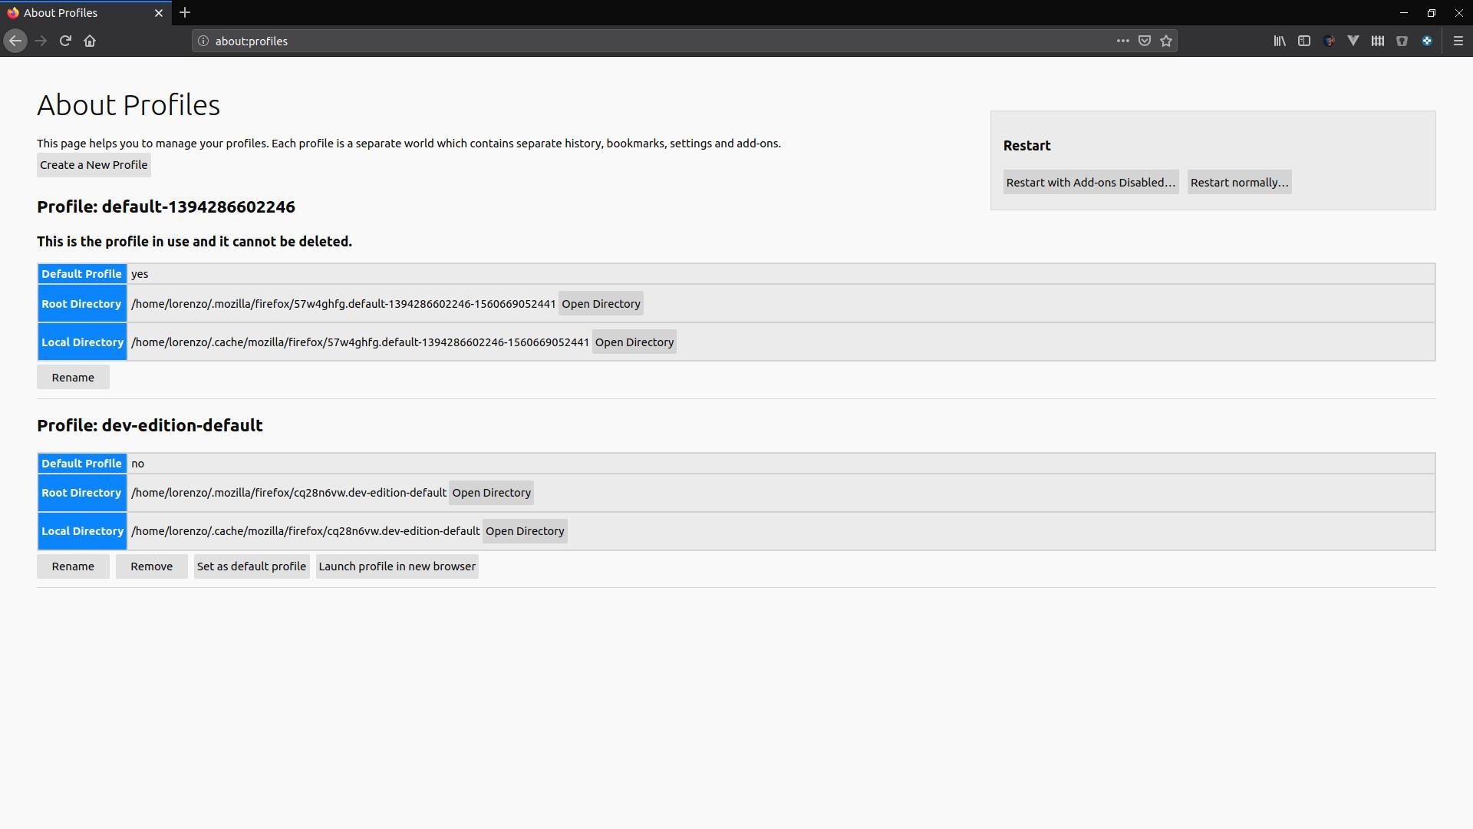
Task: Expand page actions three-dot menu
Action: pyautogui.click(x=1122, y=41)
